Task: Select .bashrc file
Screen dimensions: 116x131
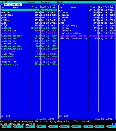Action: click(x=87, y=28)
